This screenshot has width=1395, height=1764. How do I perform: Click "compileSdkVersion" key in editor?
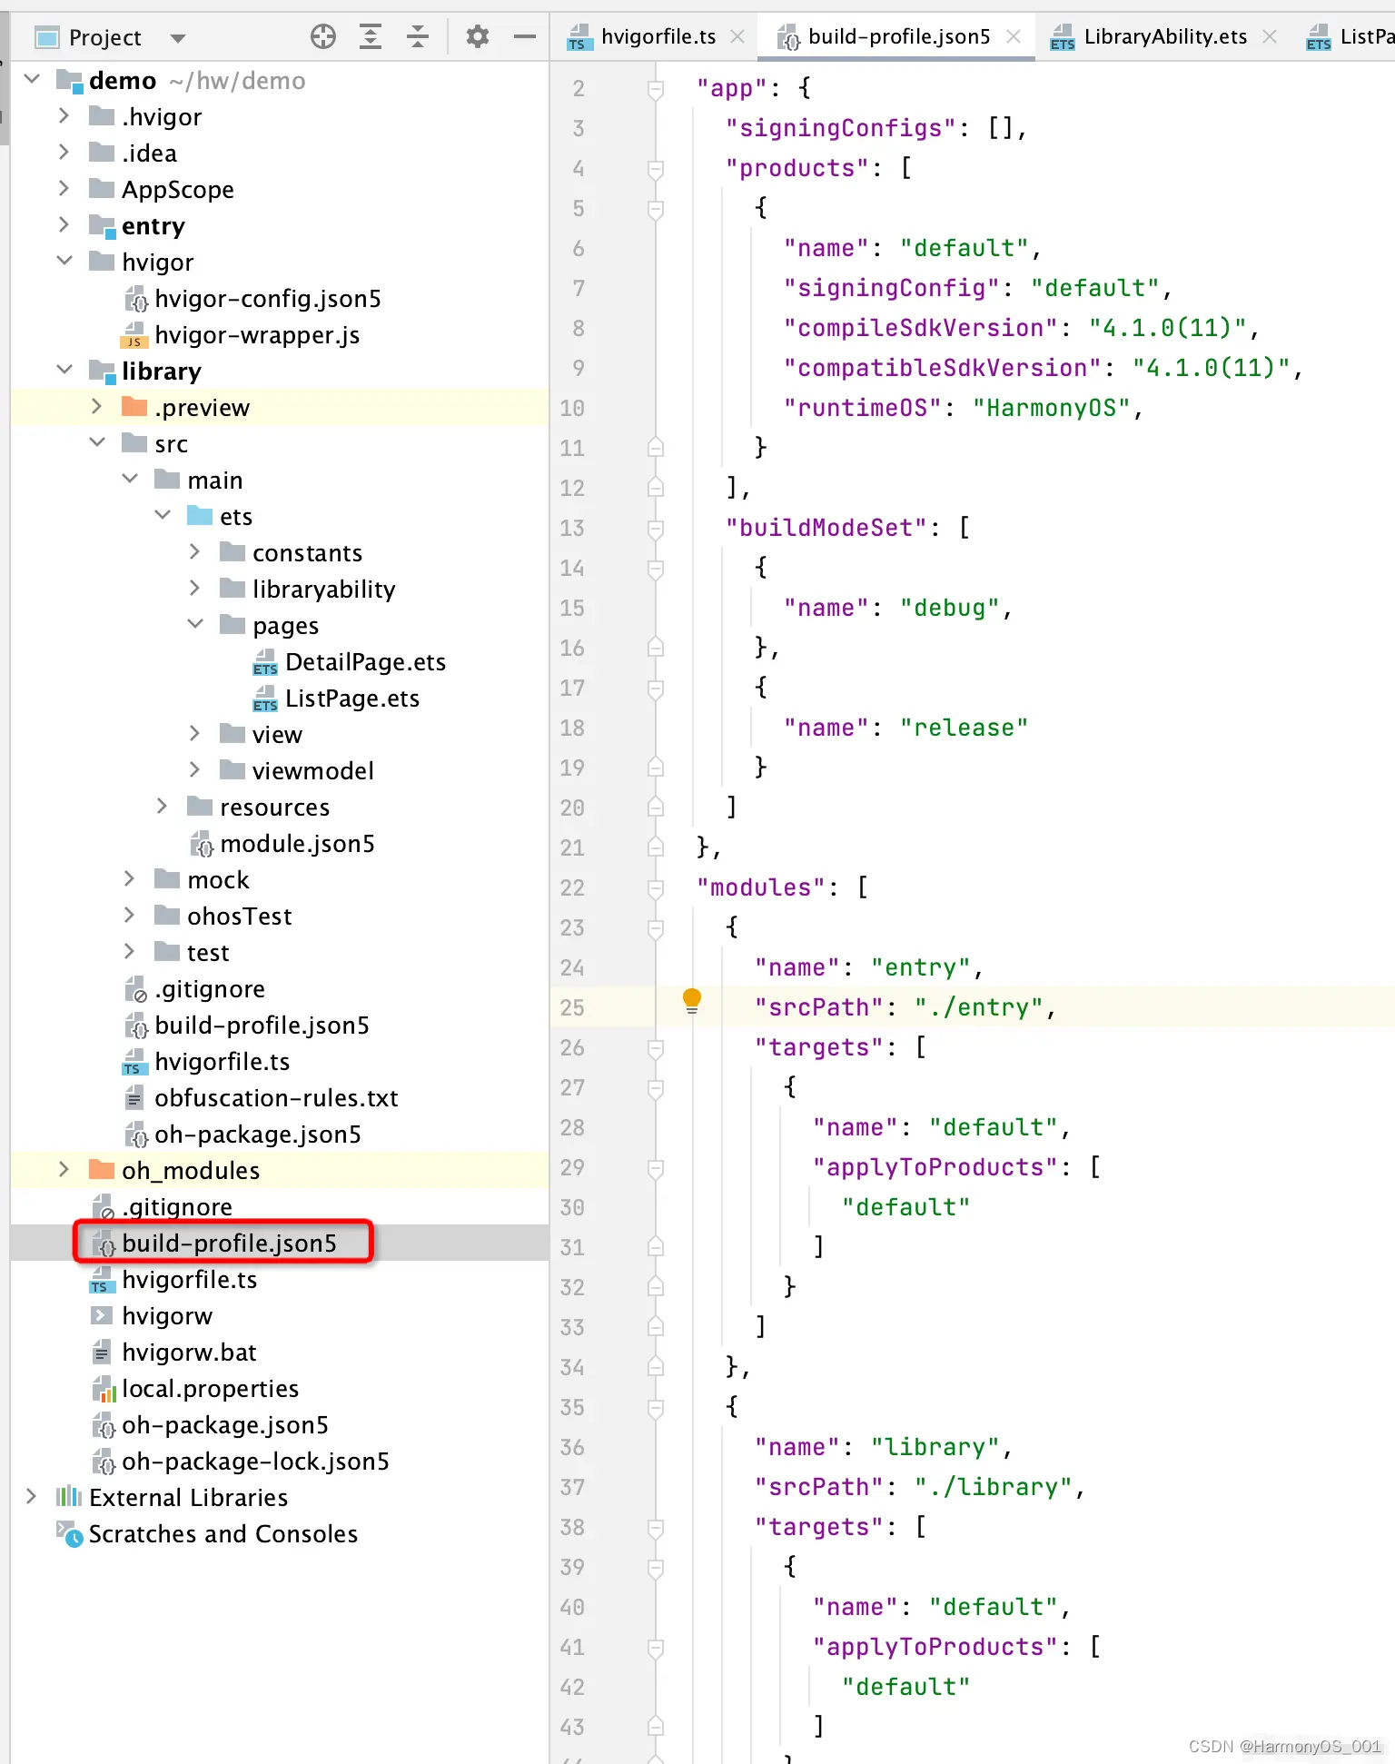click(x=921, y=328)
